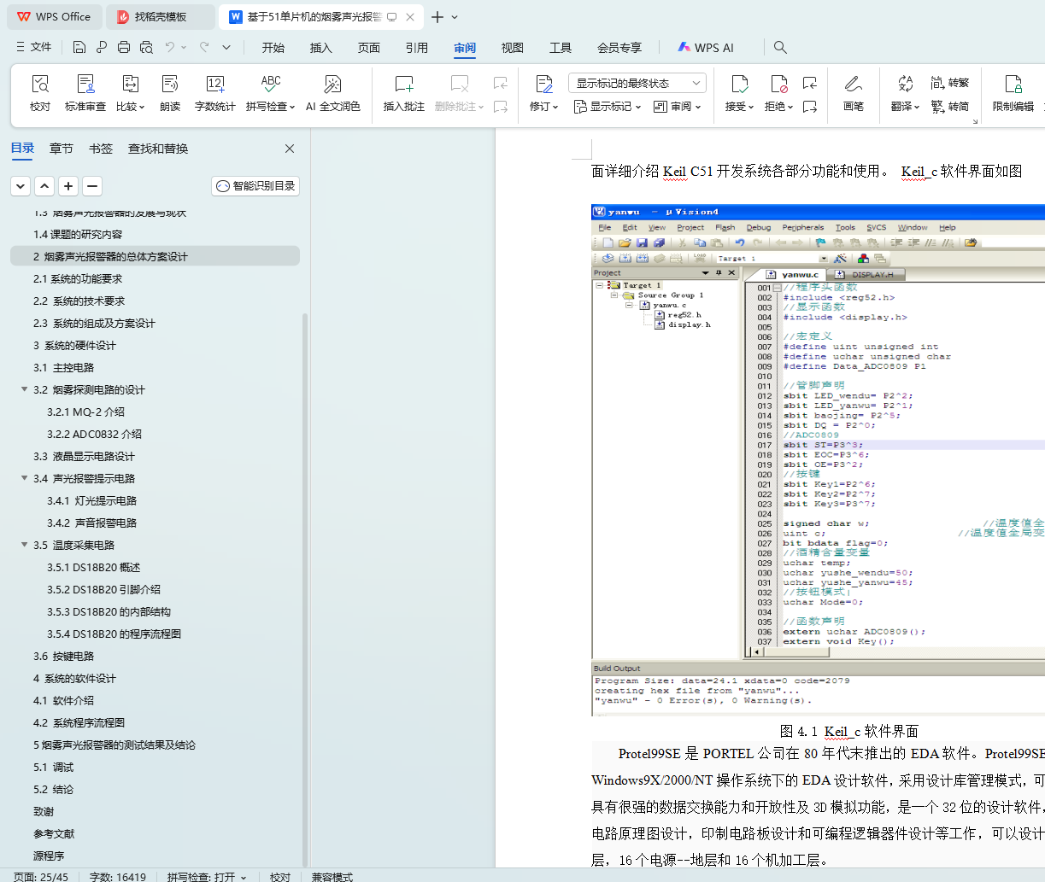Screen dimensions: 1045x882
Task: Click the 接受 accept change icon
Action: (740, 84)
